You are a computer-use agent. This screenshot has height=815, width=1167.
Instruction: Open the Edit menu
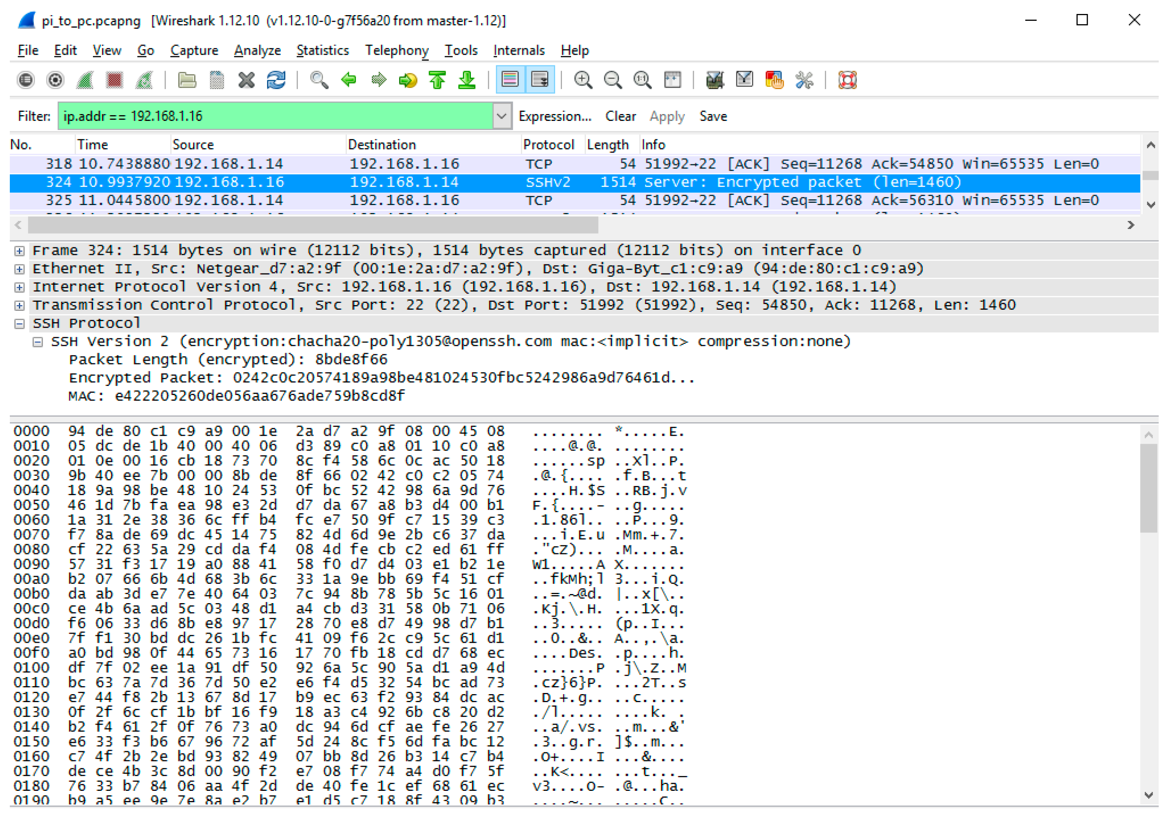pyautogui.click(x=65, y=50)
